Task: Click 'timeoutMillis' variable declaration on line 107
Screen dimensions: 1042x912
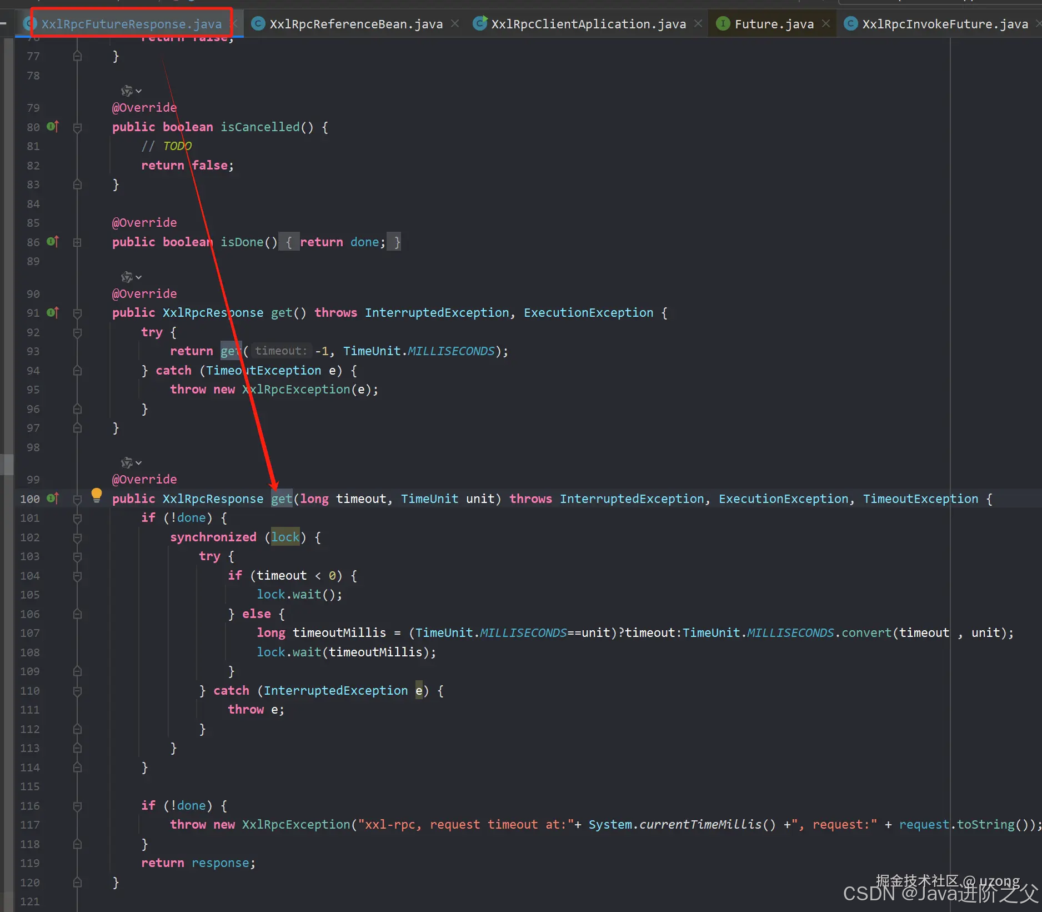Action: tap(339, 632)
